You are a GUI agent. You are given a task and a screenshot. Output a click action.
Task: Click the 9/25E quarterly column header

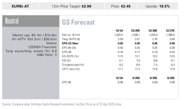[x=171, y=78]
